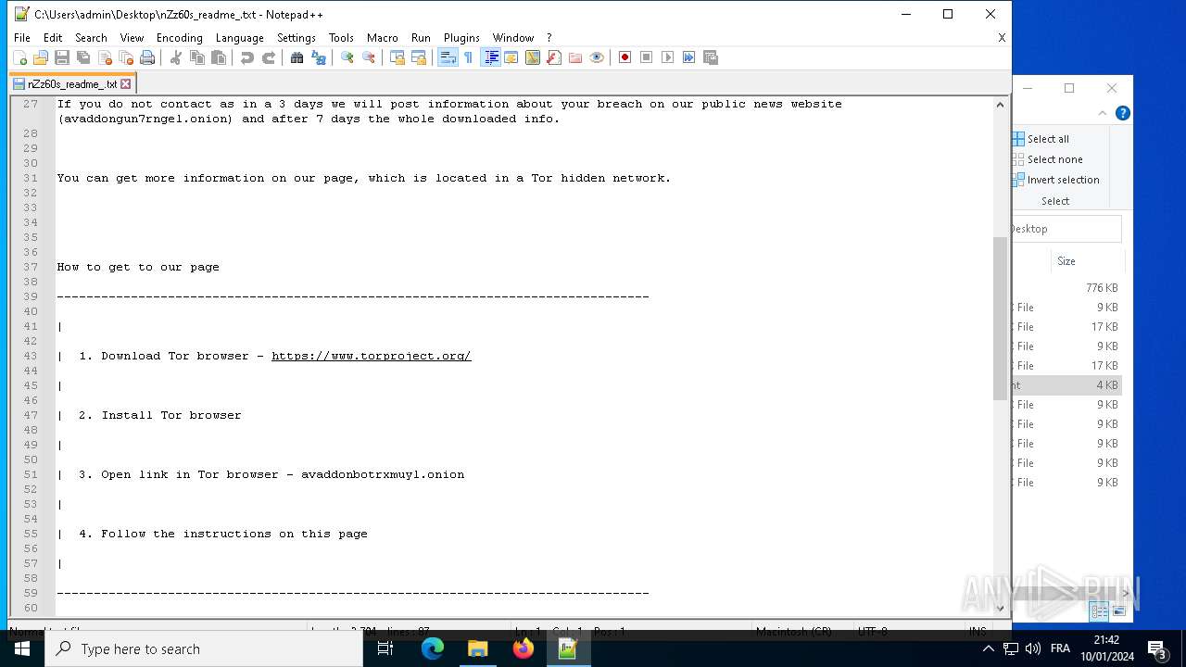Screen dimensions: 1186x667
Task: Toggle the indent guide toolbar icon
Action: [491, 57]
